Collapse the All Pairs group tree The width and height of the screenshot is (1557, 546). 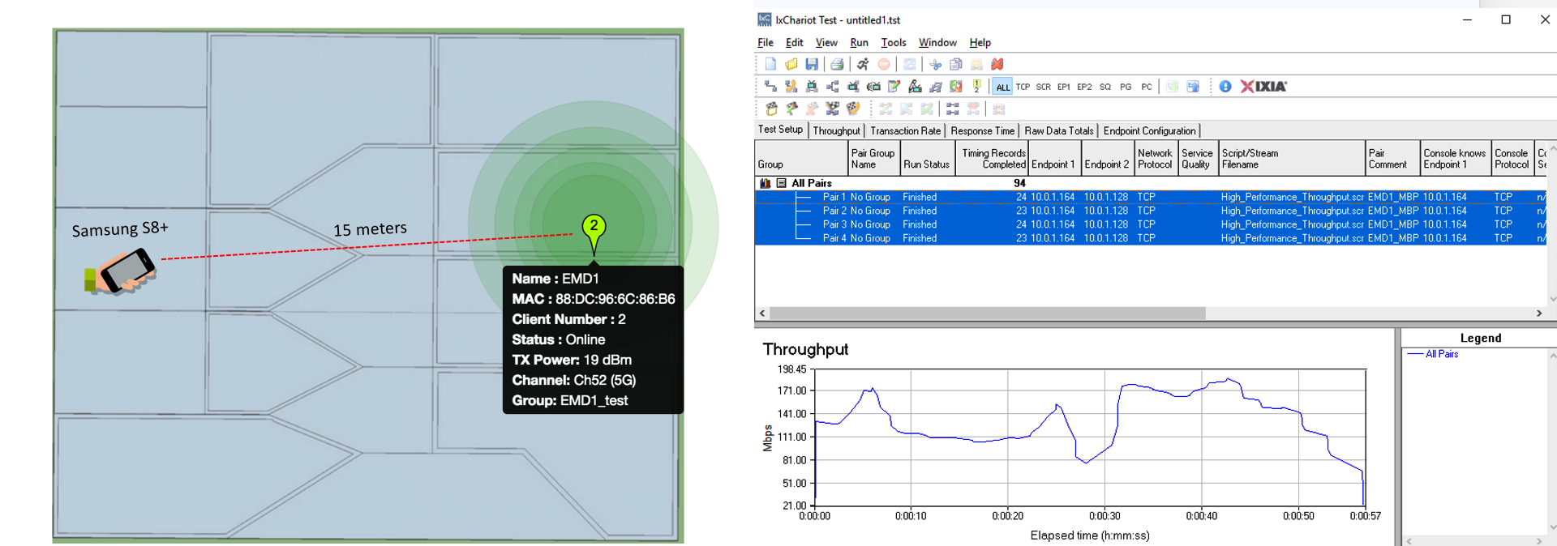click(x=781, y=183)
